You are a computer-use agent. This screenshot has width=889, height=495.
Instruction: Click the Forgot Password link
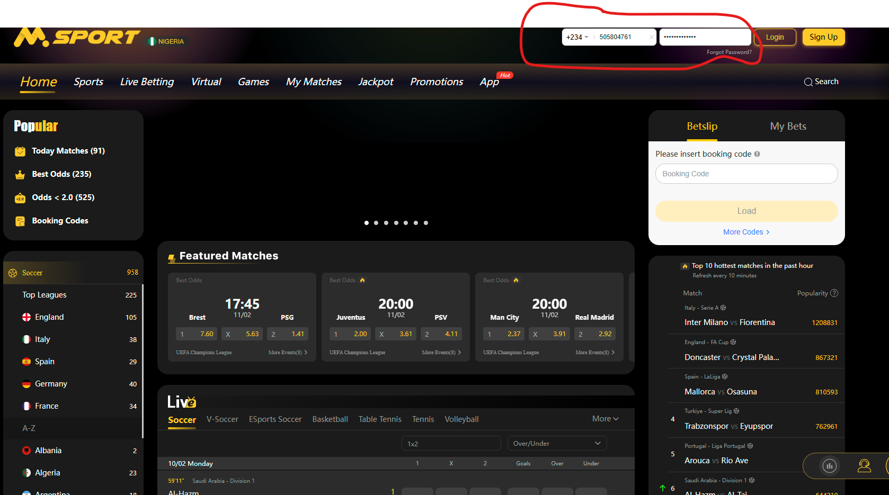coord(729,52)
